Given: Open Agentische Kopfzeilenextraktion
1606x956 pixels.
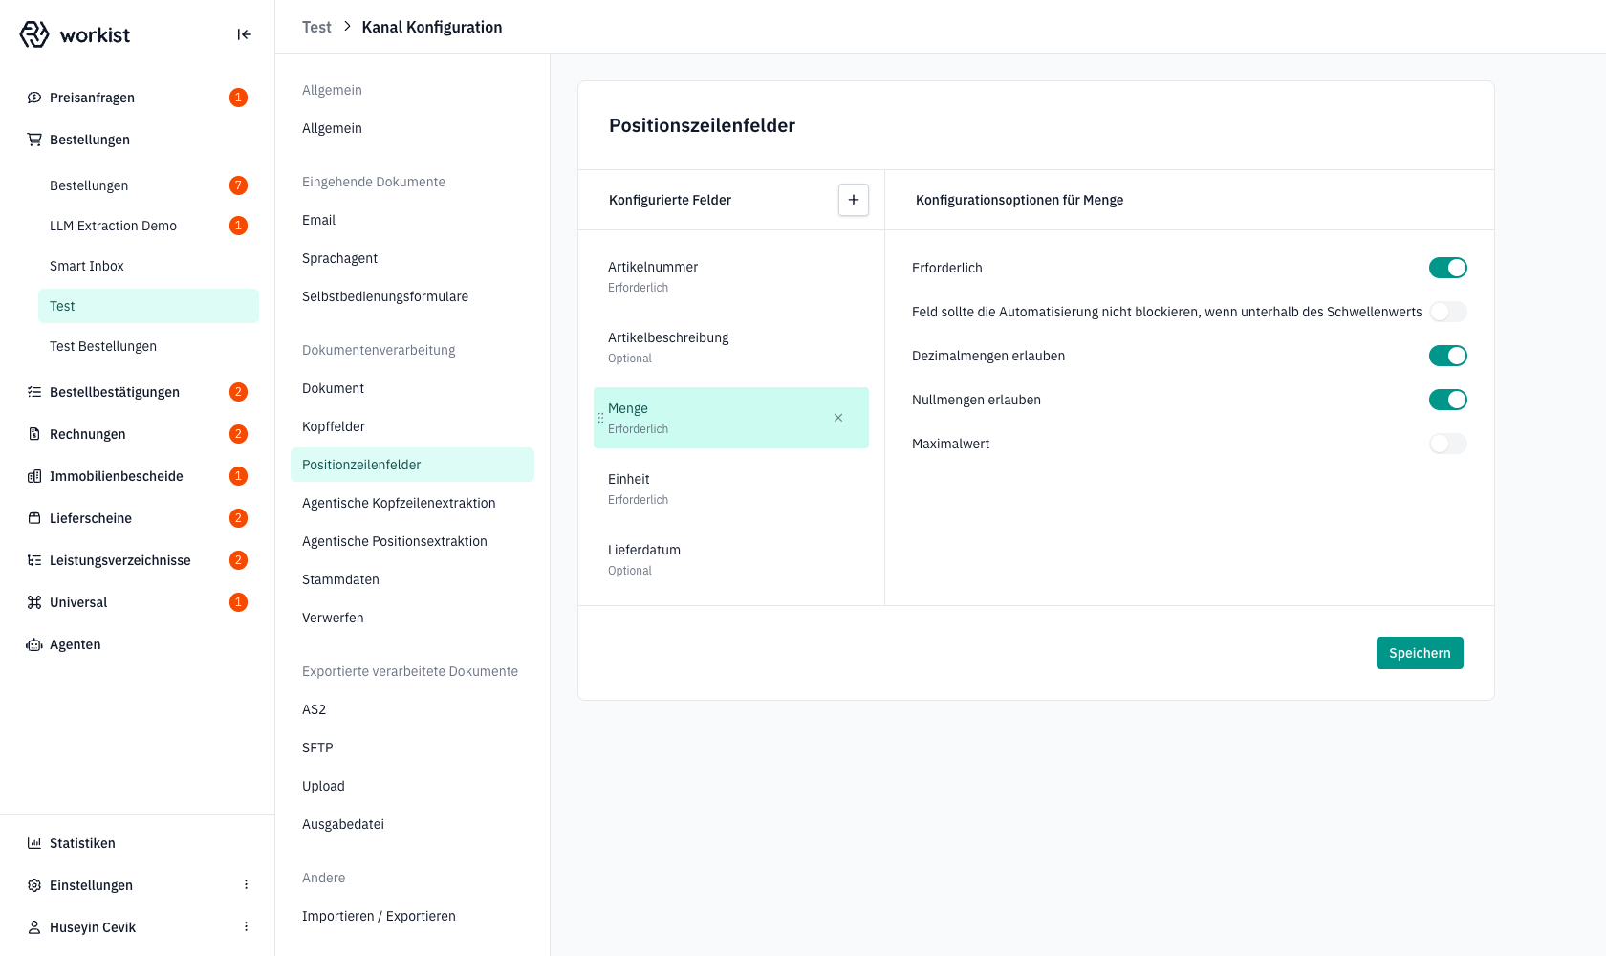Looking at the screenshot, I should pos(412,503).
